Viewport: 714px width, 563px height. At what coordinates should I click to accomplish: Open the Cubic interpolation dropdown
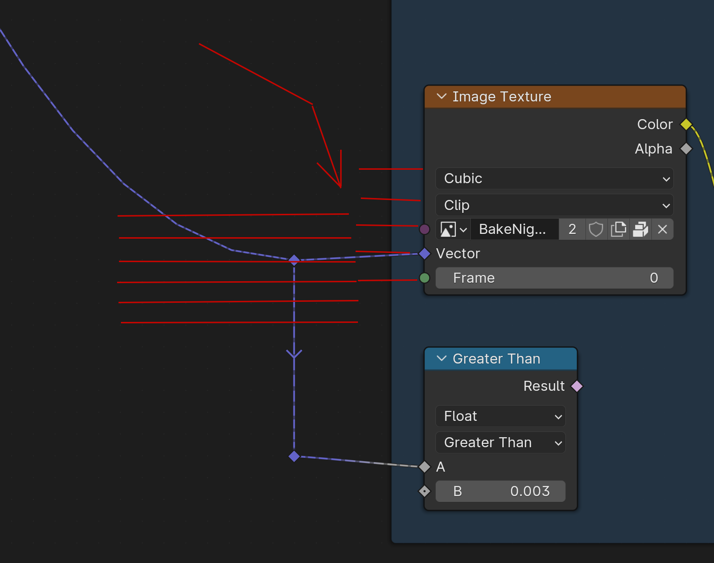(554, 178)
